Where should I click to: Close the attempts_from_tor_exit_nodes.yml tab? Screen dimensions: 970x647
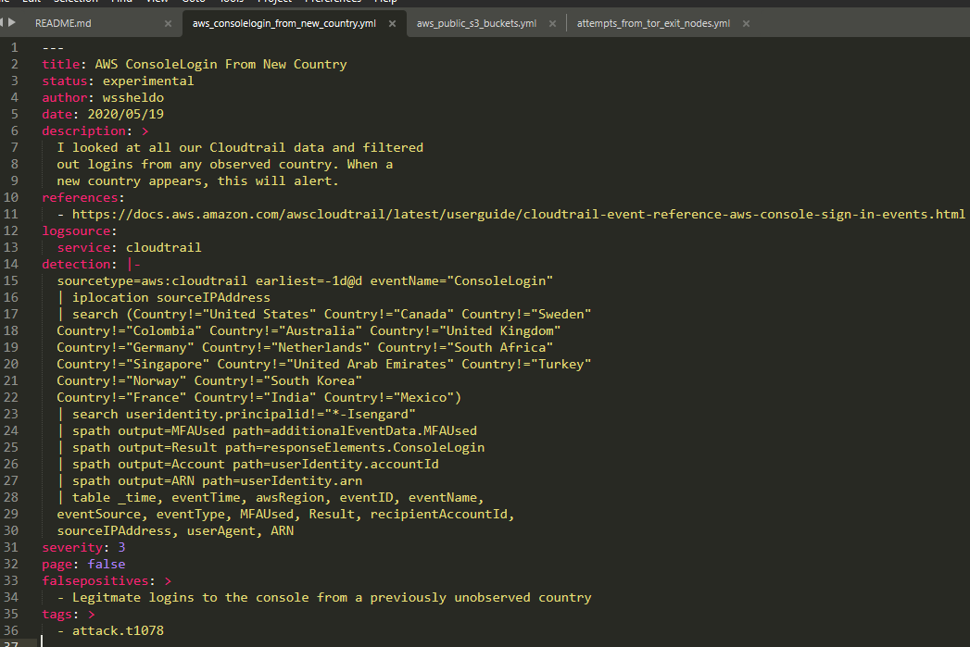click(746, 23)
